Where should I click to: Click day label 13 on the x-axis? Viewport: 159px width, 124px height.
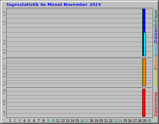click(67, 121)
